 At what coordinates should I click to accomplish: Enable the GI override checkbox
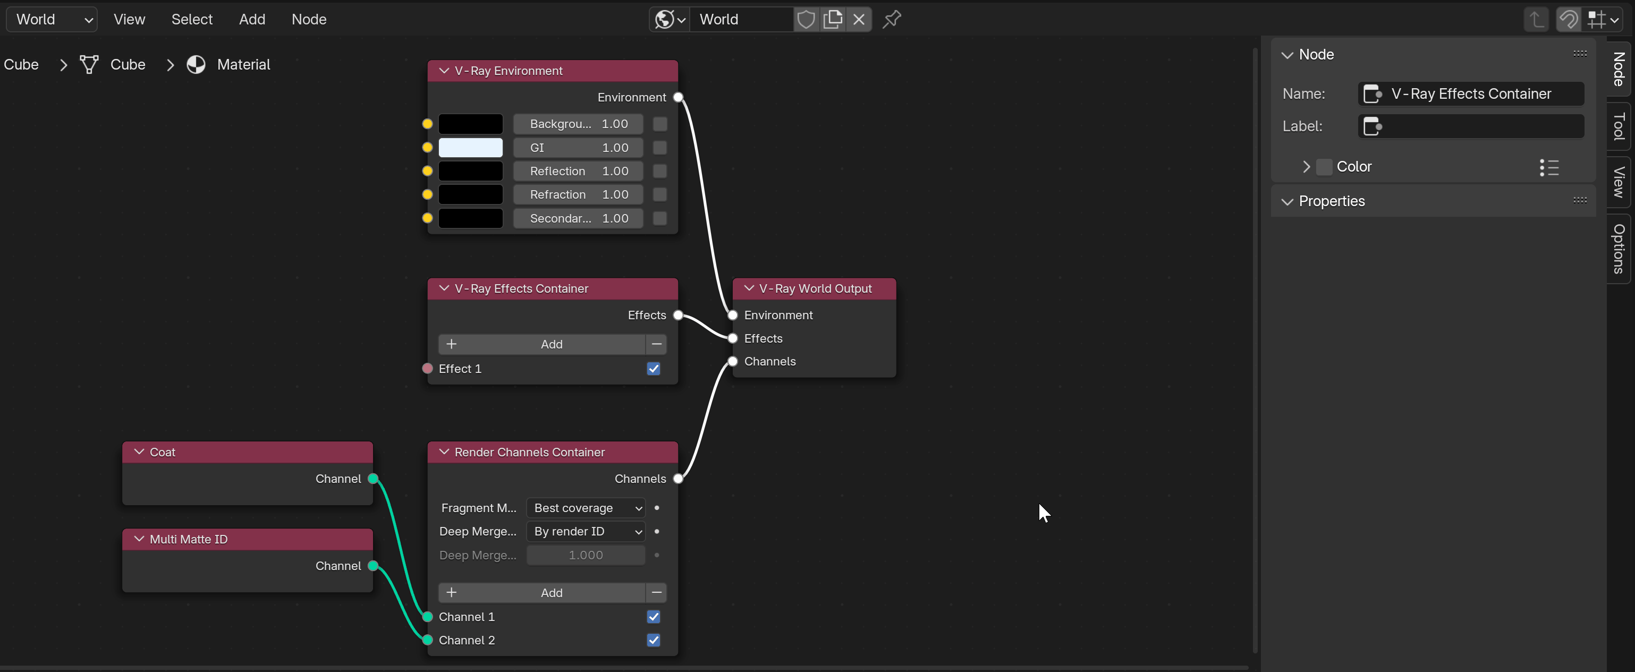click(659, 148)
